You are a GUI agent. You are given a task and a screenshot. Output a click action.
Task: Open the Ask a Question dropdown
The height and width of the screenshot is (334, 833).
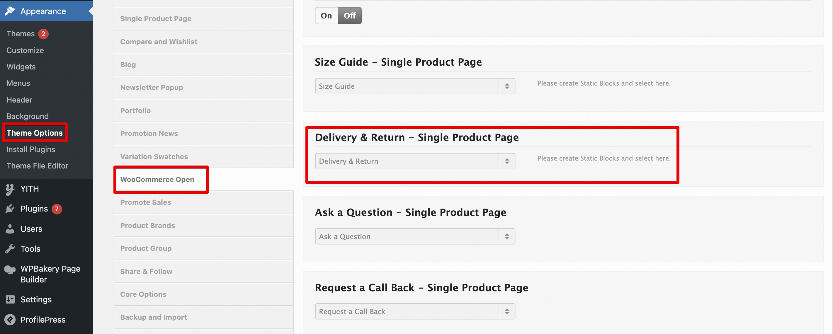tap(415, 236)
